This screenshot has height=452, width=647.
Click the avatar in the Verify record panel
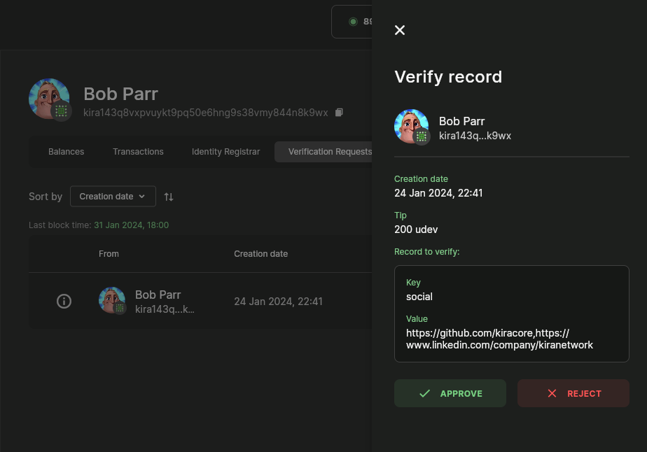[412, 127]
